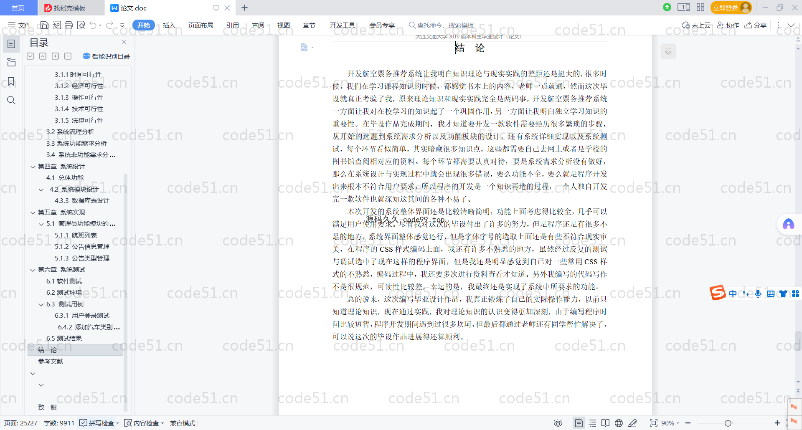The height and width of the screenshot is (430, 802).
Task: Open quick access toolbar customize dropdown
Action: (x=122, y=25)
